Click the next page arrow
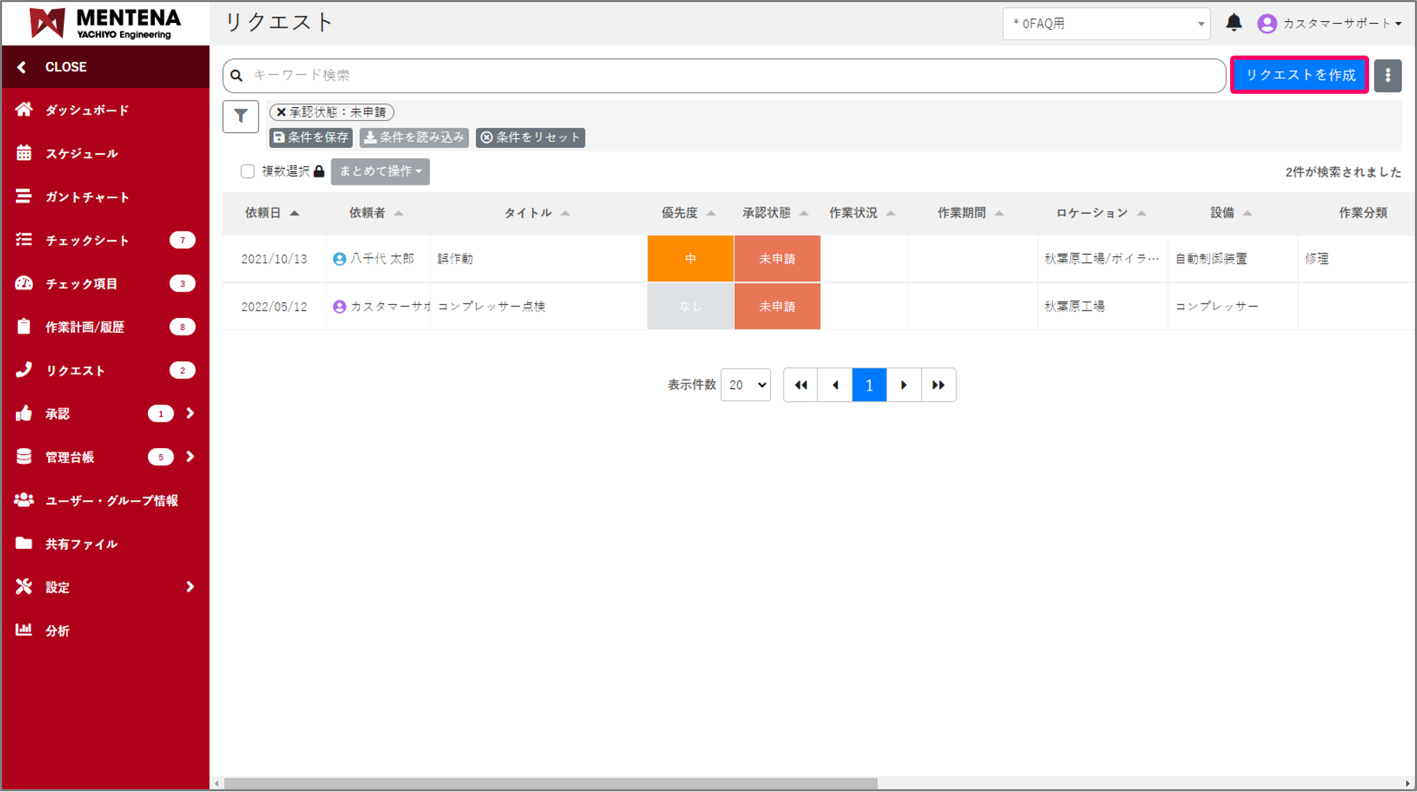The image size is (1417, 792). (x=904, y=385)
